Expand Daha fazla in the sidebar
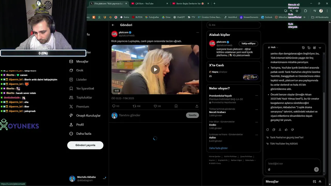 pos(80,134)
